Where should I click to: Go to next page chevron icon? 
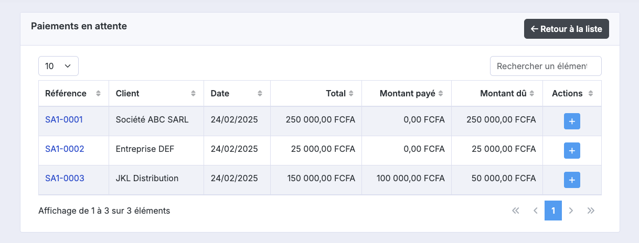point(571,211)
